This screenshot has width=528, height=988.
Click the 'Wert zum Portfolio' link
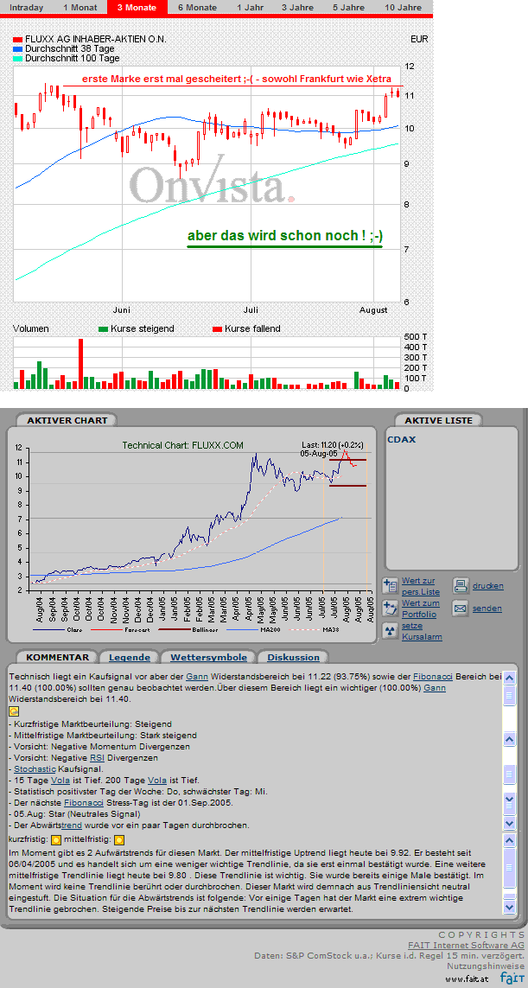(421, 609)
